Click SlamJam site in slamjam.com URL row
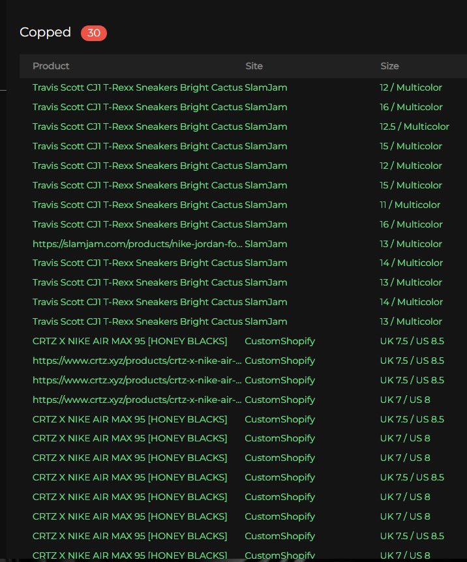 coord(265,244)
